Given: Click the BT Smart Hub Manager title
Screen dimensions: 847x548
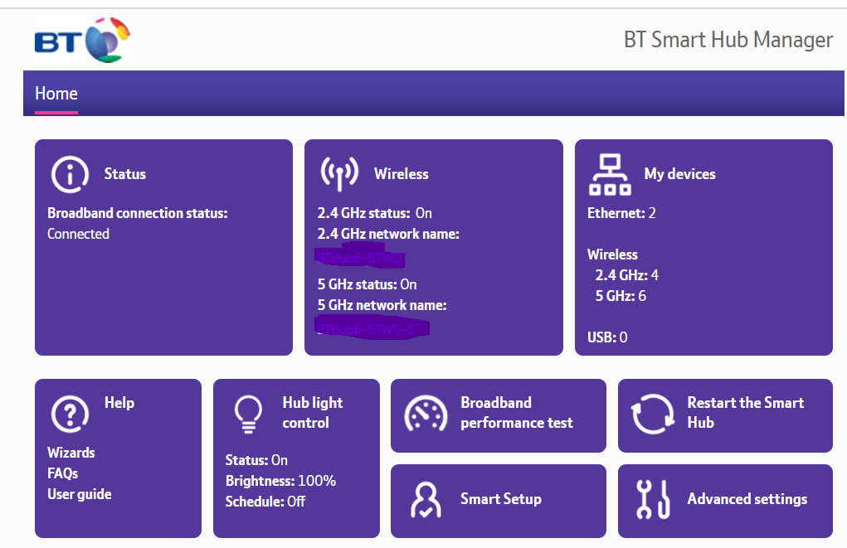Looking at the screenshot, I should pyautogui.click(x=728, y=40).
